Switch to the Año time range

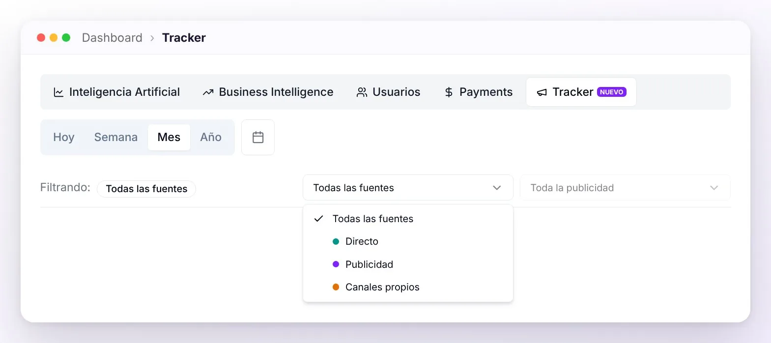pyautogui.click(x=211, y=137)
